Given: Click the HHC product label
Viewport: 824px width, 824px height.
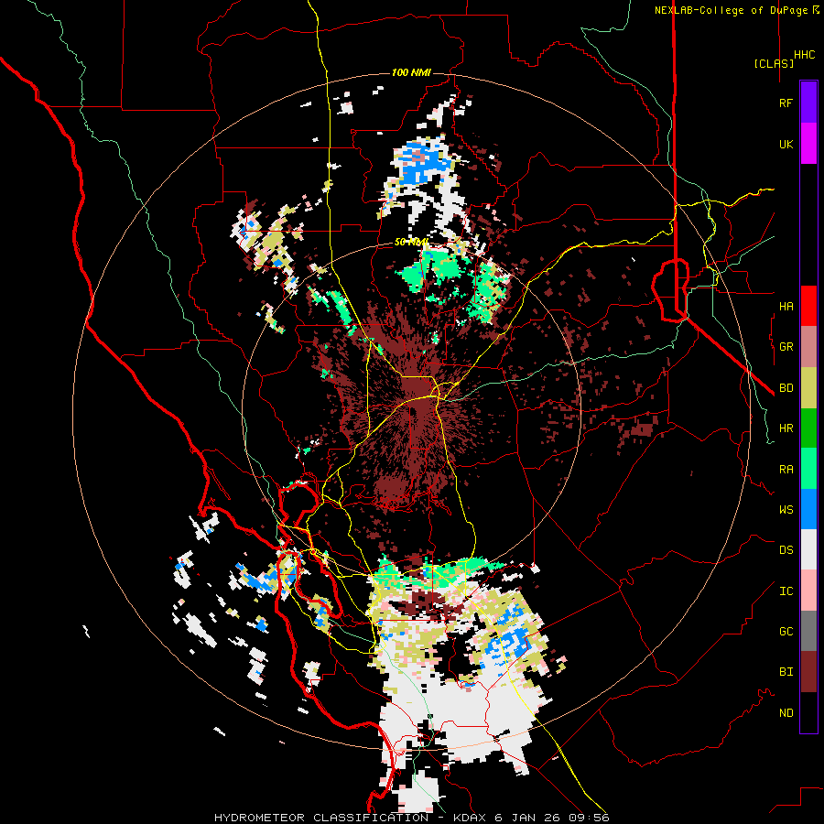Looking at the screenshot, I should (804, 55).
